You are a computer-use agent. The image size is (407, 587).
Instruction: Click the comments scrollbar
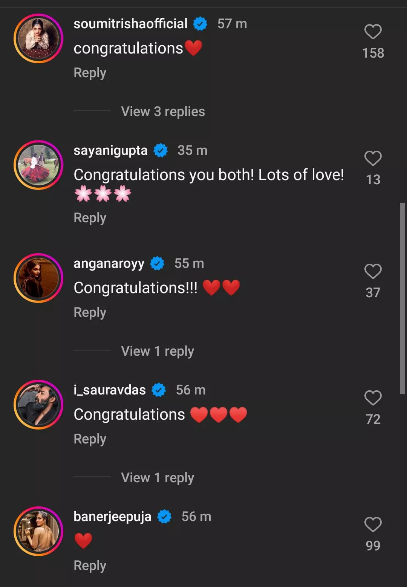(402, 298)
